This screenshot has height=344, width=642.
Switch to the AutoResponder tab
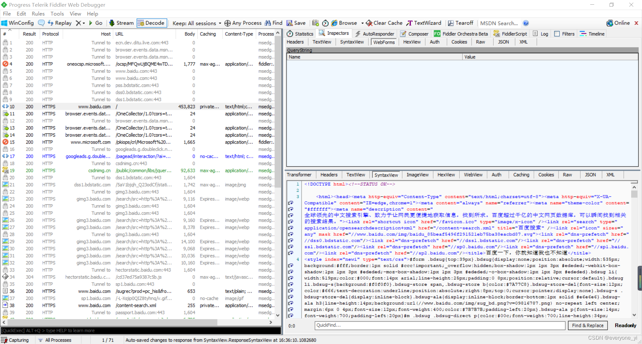point(375,34)
